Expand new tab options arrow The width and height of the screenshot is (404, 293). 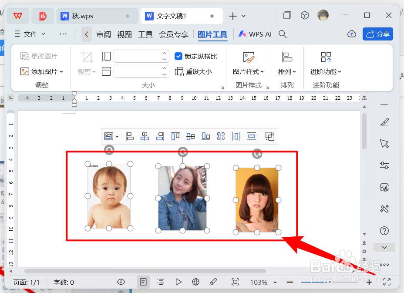coord(243,16)
